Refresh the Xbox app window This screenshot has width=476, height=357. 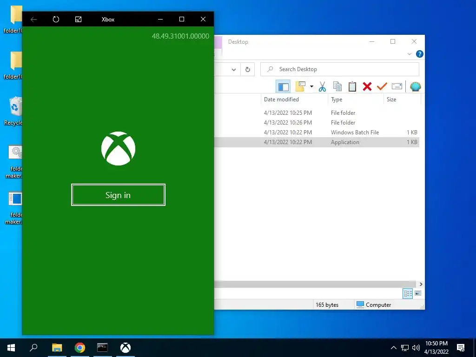(x=56, y=20)
